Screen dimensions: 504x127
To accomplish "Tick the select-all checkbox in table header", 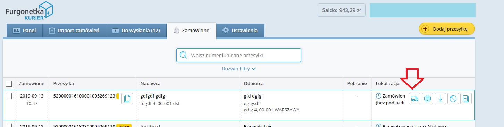I will [x=9, y=83].
